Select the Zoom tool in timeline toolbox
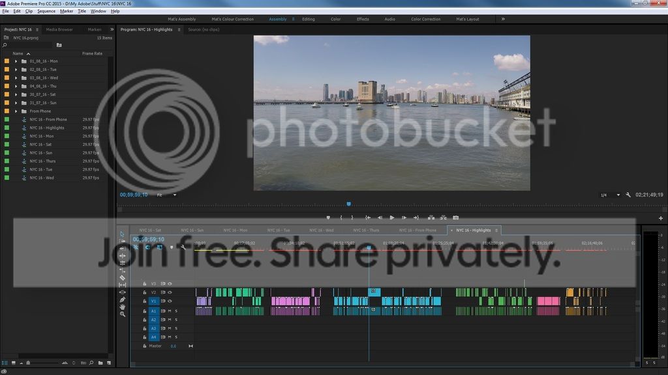This screenshot has height=375, width=668. [x=122, y=314]
